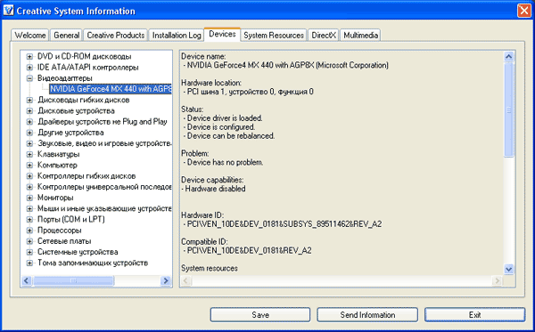Select the Видеоадаптеры tree label
The height and width of the screenshot is (332, 535).
65,78
